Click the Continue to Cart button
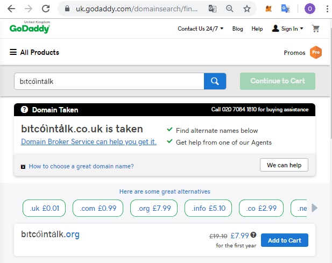 tap(278, 81)
